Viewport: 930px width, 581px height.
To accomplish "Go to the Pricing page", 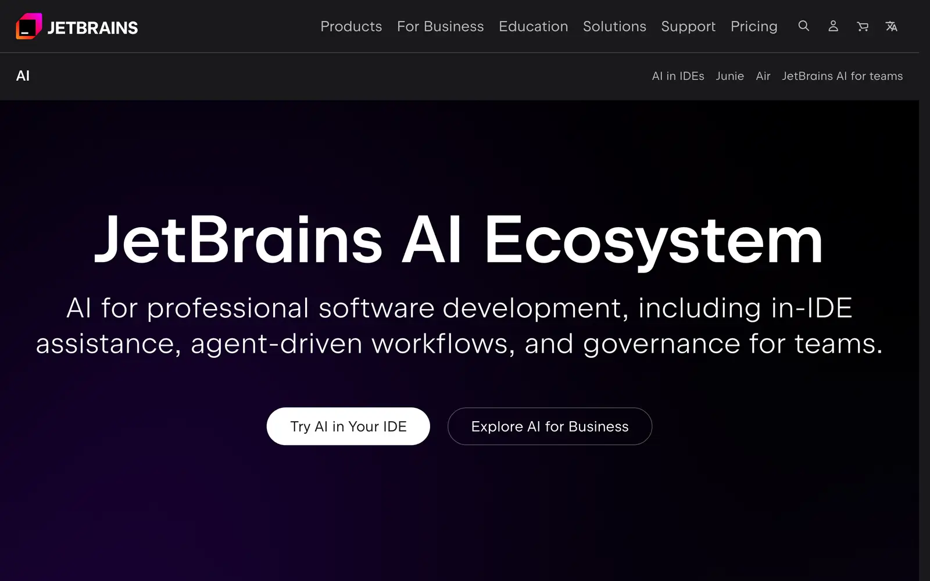I will (754, 27).
